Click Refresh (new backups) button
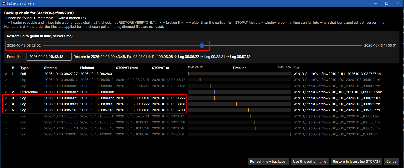The image size is (404, 168). tap(268, 162)
